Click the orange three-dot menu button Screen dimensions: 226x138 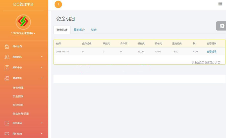coord(58,4)
